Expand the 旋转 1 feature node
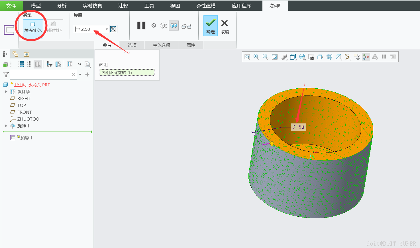The height and width of the screenshot is (248, 420). (6, 126)
